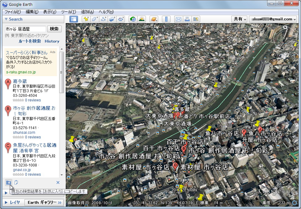Screen dimensions: 301x209
Task: Visit shunsai.com link
Action: (x=24, y=133)
